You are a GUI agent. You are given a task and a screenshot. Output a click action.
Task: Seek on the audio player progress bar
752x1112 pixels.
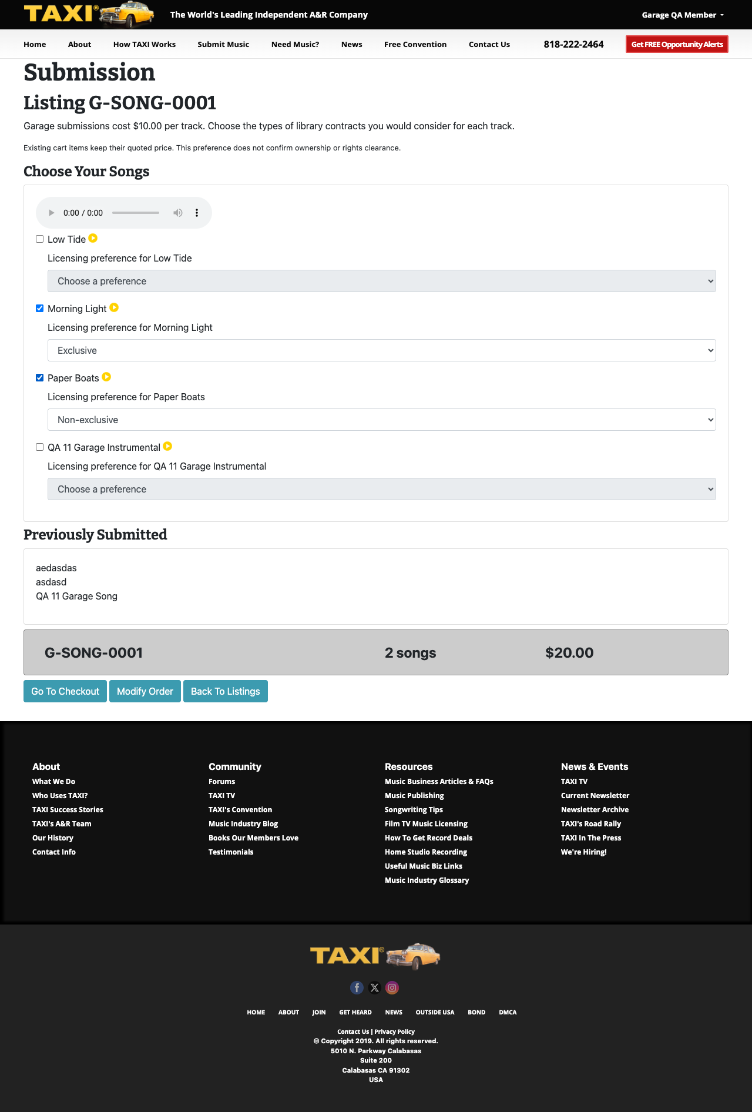(x=136, y=213)
